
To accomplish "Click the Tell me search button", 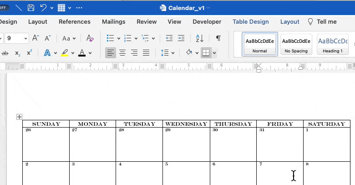I will pyautogui.click(x=322, y=21).
